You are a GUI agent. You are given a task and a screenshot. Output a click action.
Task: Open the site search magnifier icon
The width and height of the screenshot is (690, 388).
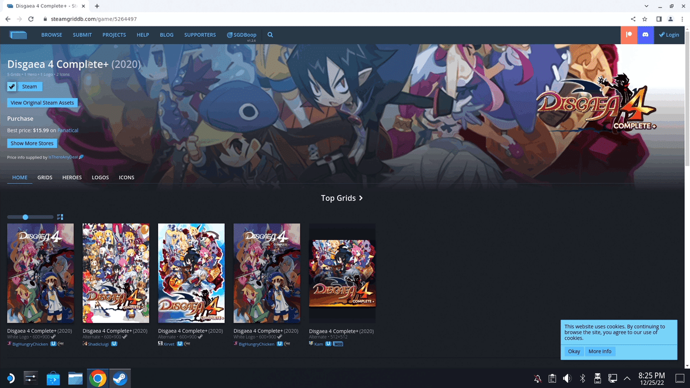(x=270, y=35)
